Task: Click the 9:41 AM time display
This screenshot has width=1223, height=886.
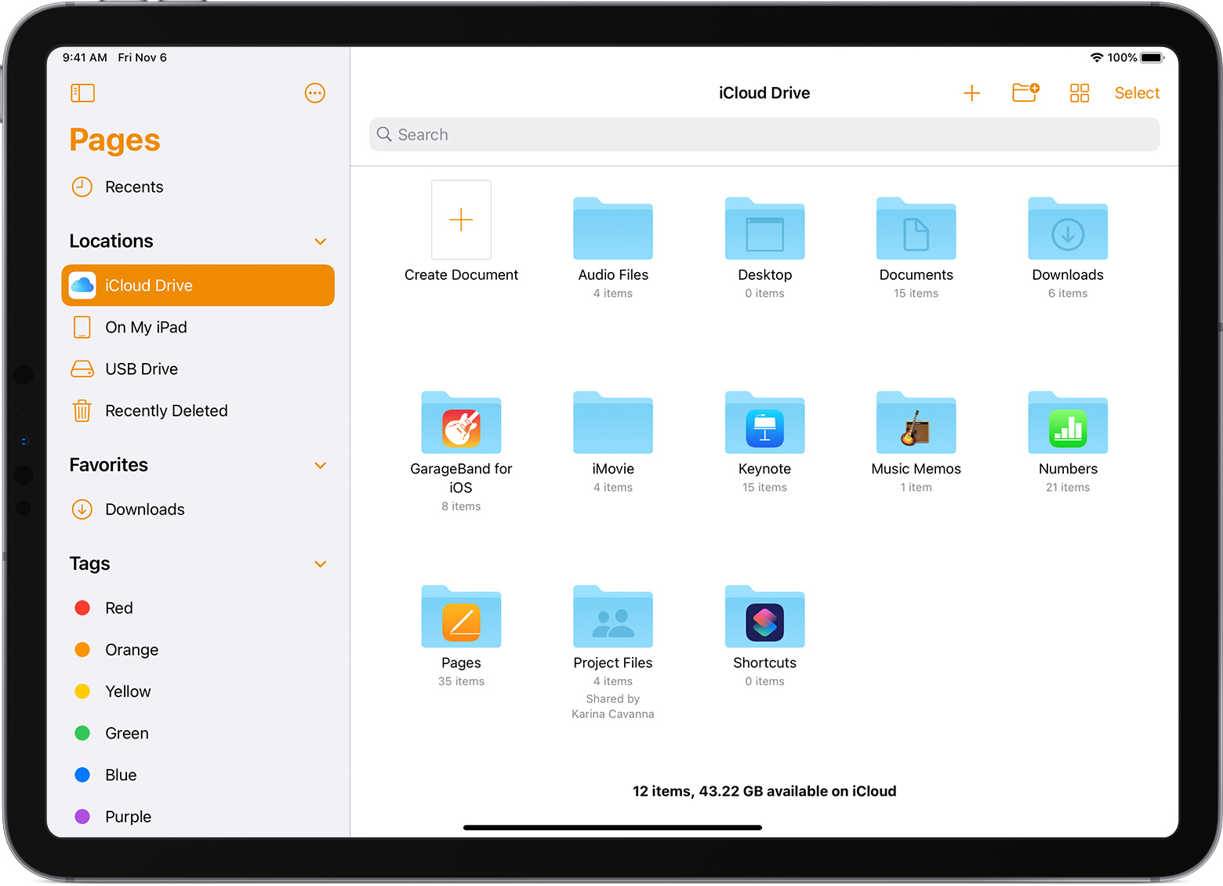Action: pyautogui.click(x=85, y=58)
